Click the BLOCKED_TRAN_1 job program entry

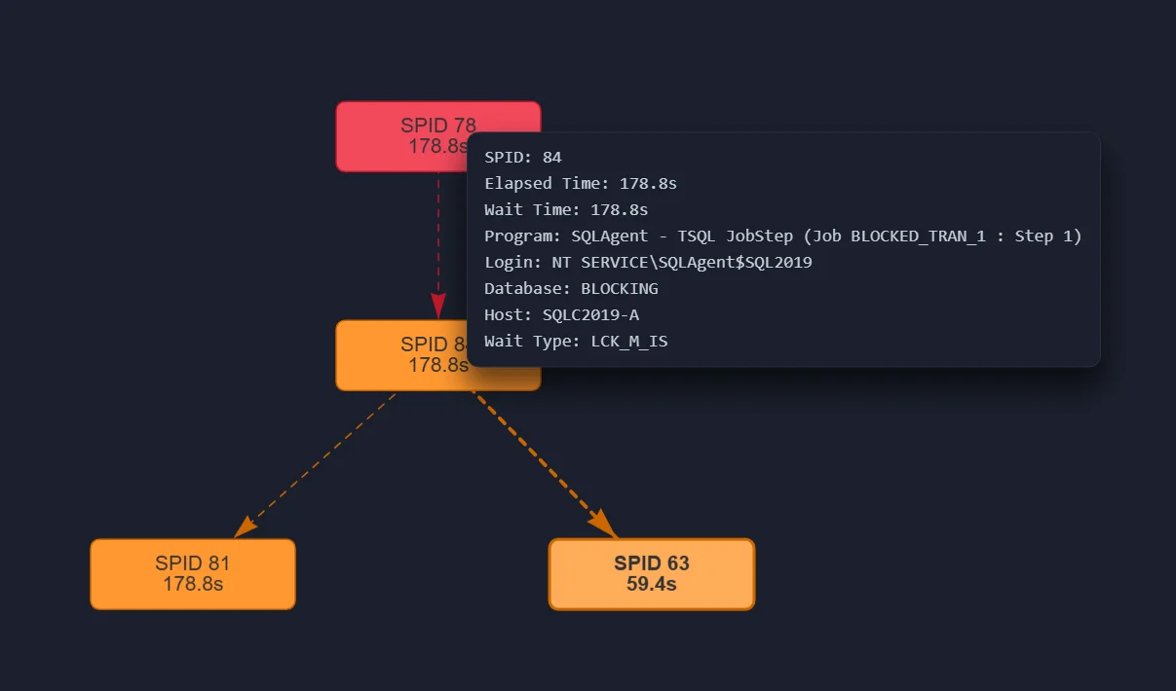[x=914, y=236]
